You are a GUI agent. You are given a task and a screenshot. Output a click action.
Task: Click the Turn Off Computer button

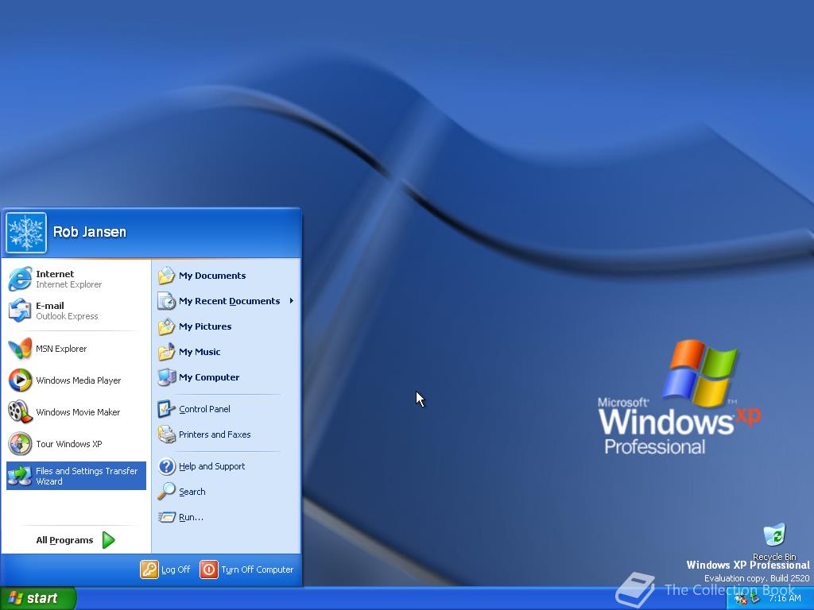pyautogui.click(x=246, y=569)
